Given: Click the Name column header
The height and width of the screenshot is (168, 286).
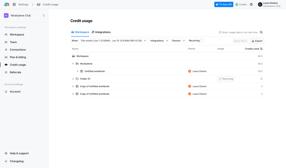Looking at the screenshot, I should (x=75, y=49).
